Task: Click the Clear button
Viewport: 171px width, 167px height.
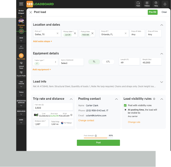Action: click(x=164, y=12)
